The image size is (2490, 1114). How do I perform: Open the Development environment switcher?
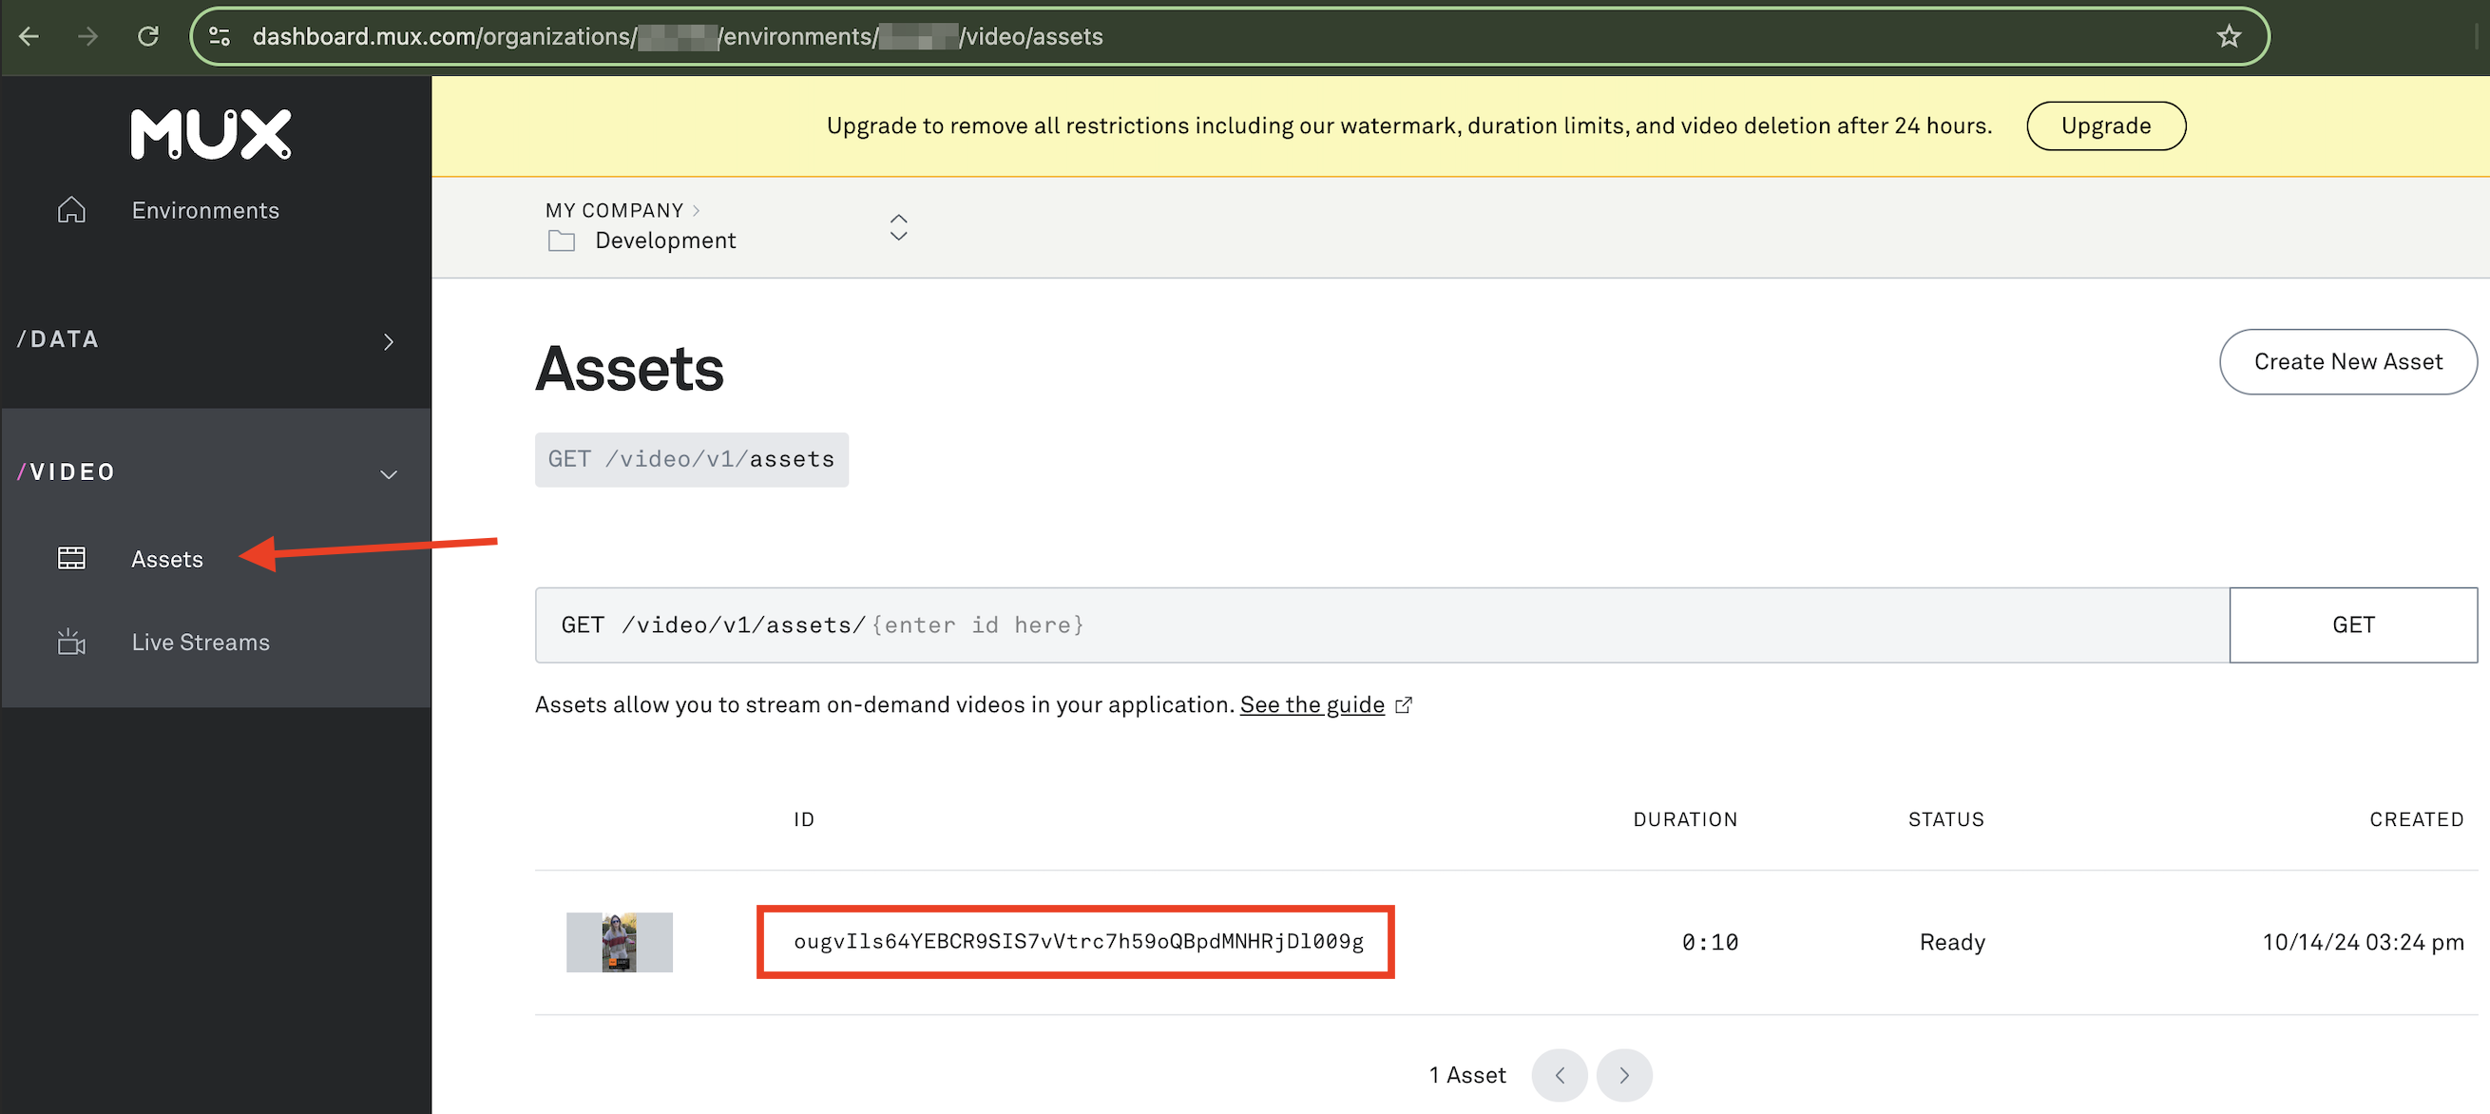click(x=898, y=227)
